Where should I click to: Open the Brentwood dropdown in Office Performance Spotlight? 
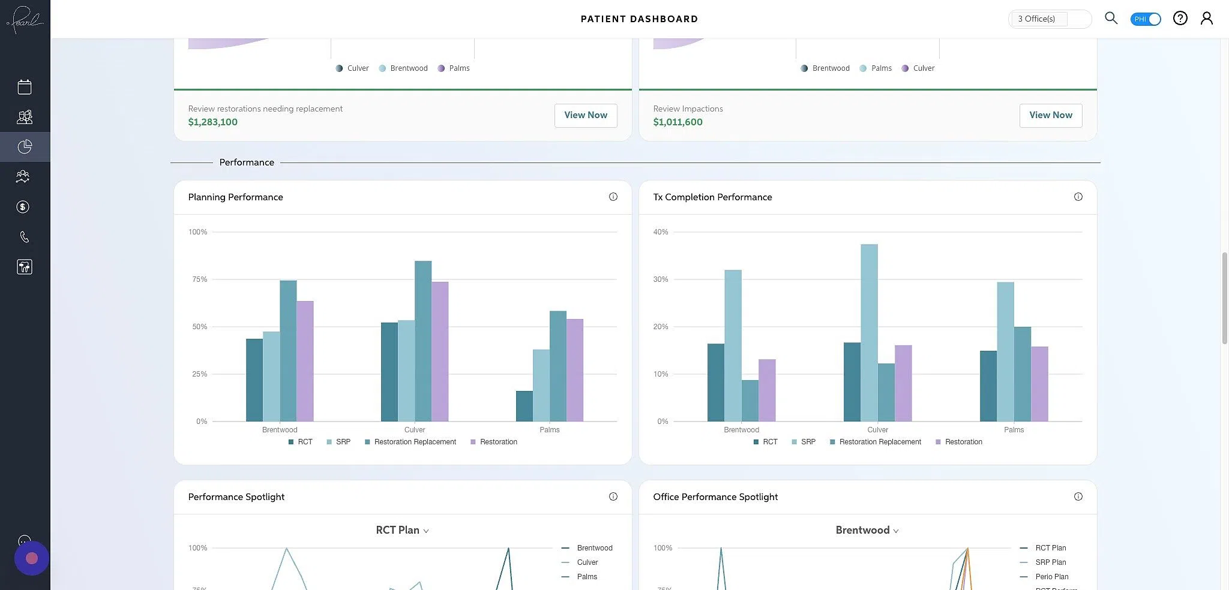[867, 530]
